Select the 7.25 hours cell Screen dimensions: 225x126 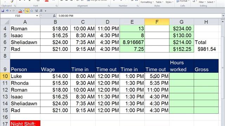(132, 49)
